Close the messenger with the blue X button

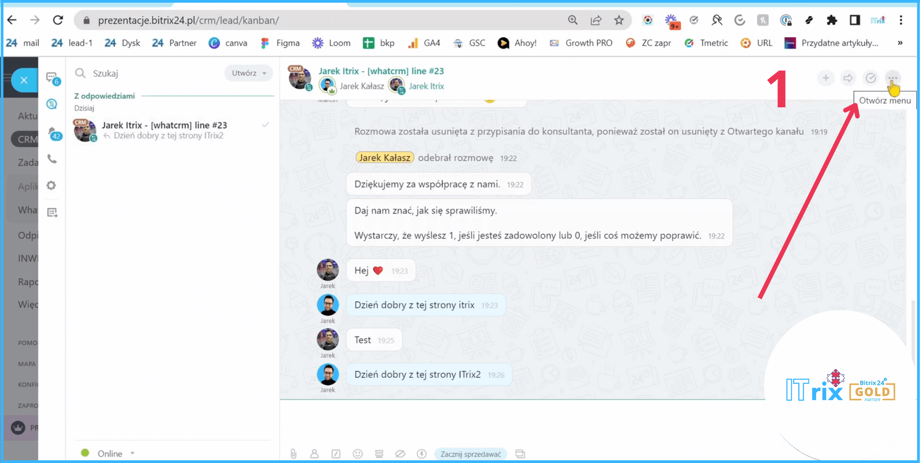(24, 80)
